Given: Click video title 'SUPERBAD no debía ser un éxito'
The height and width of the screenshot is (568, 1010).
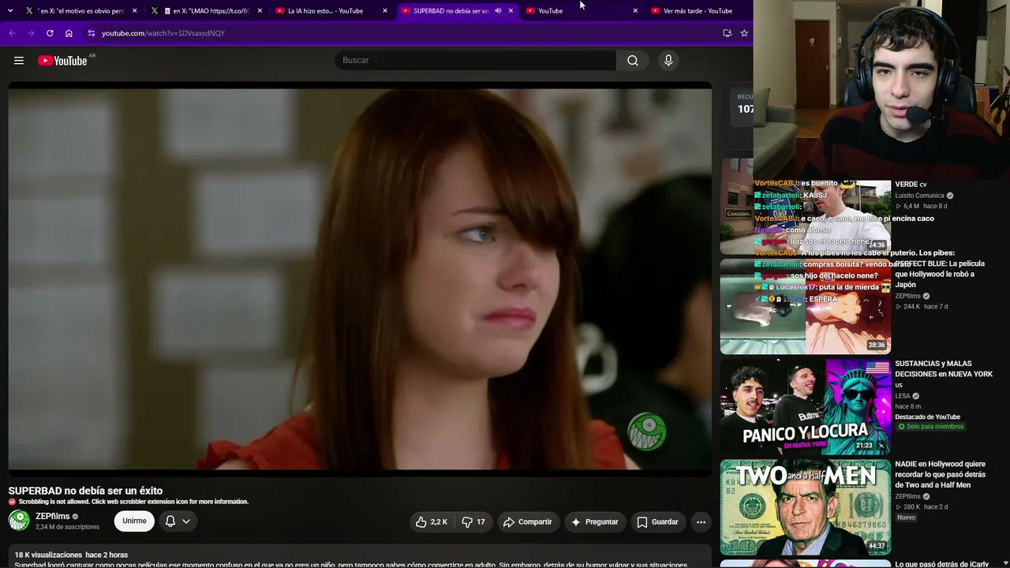Looking at the screenshot, I should tap(85, 491).
